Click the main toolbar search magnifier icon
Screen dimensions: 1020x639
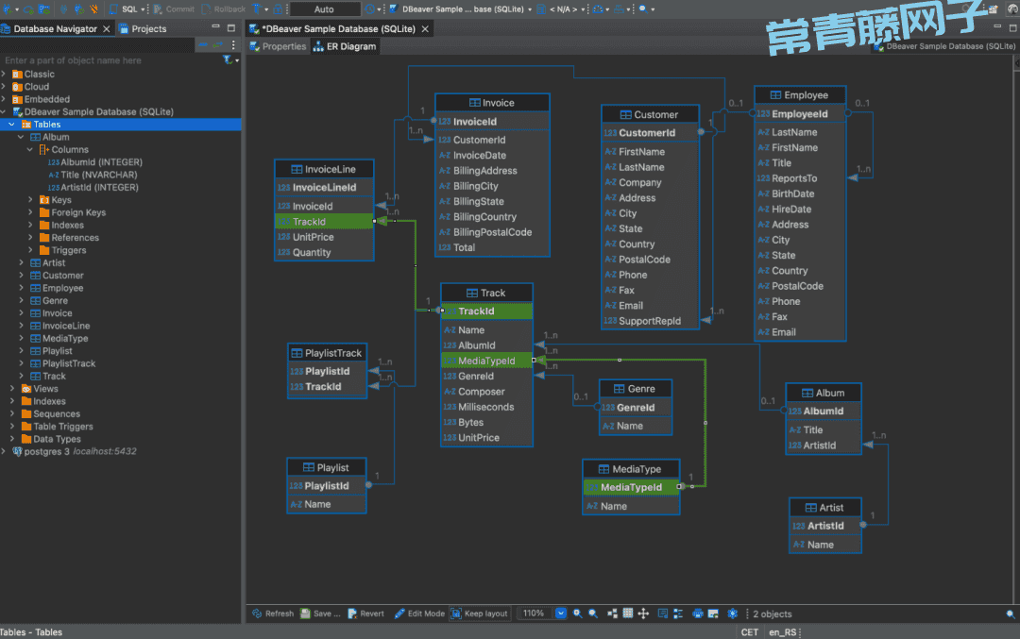pos(643,9)
